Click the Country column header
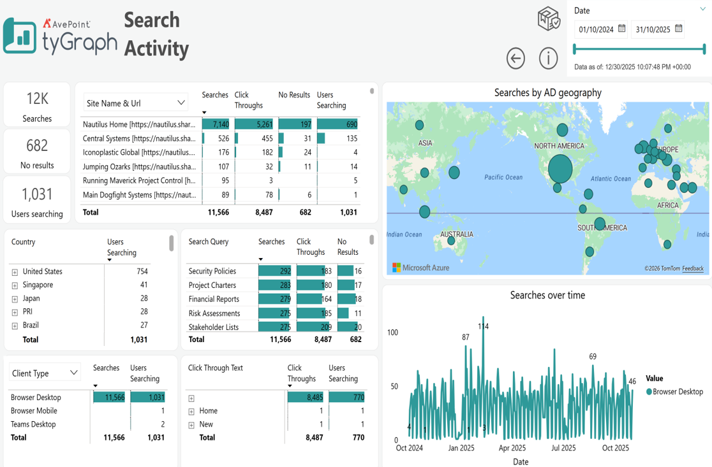The image size is (712, 467). click(23, 241)
